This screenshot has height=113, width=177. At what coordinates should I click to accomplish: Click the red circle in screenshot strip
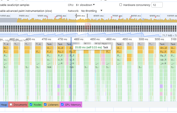click(x=88, y=27)
